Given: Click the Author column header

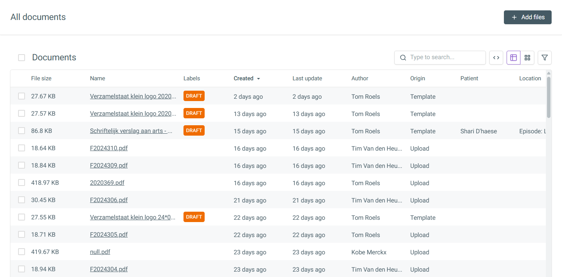Looking at the screenshot, I should pos(360,78).
